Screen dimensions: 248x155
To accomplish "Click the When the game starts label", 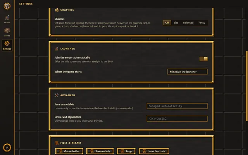I will point(68,72).
